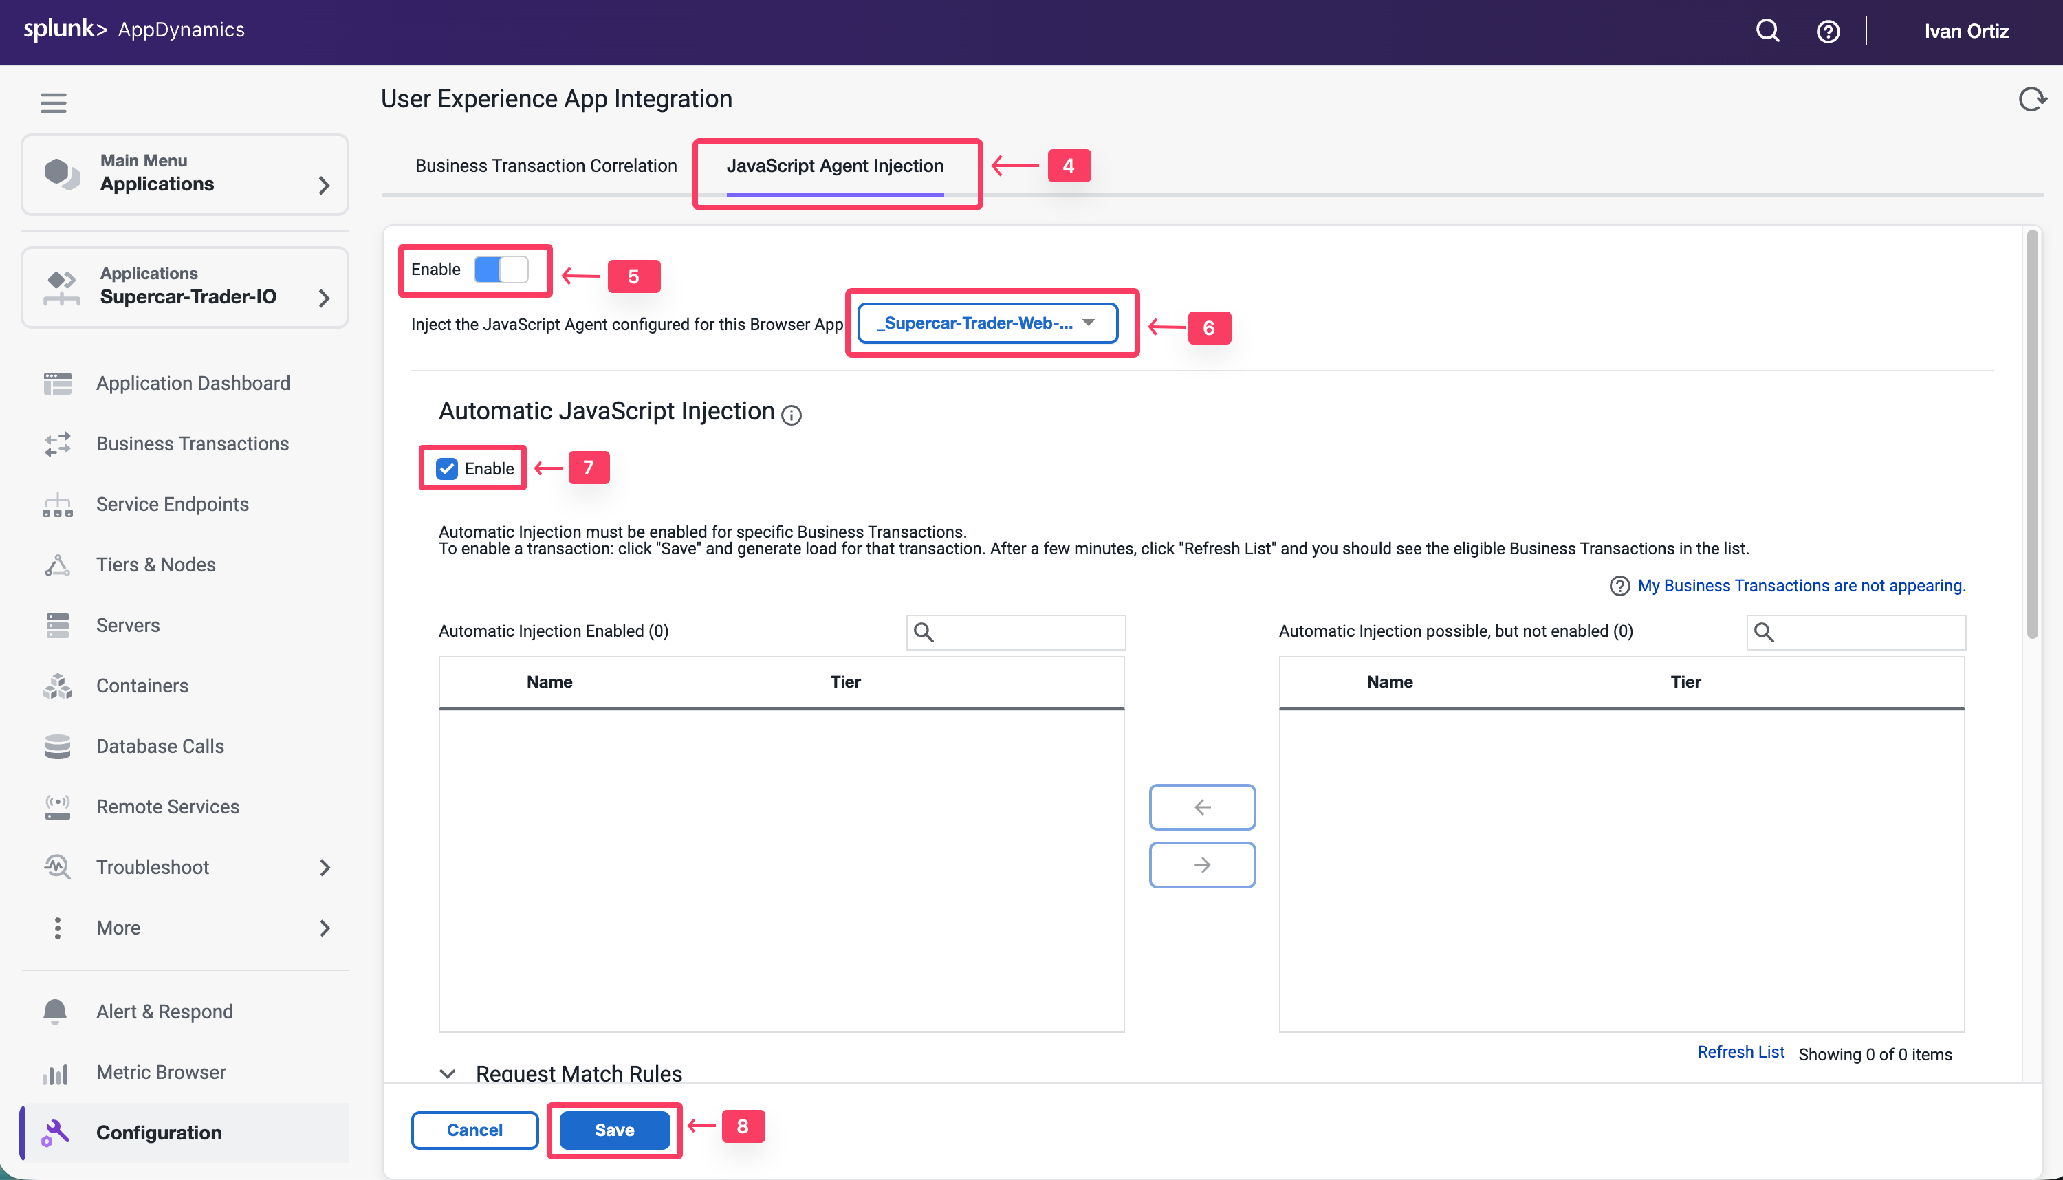
Task: Click the Save button
Action: pyautogui.click(x=614, y=1129)
